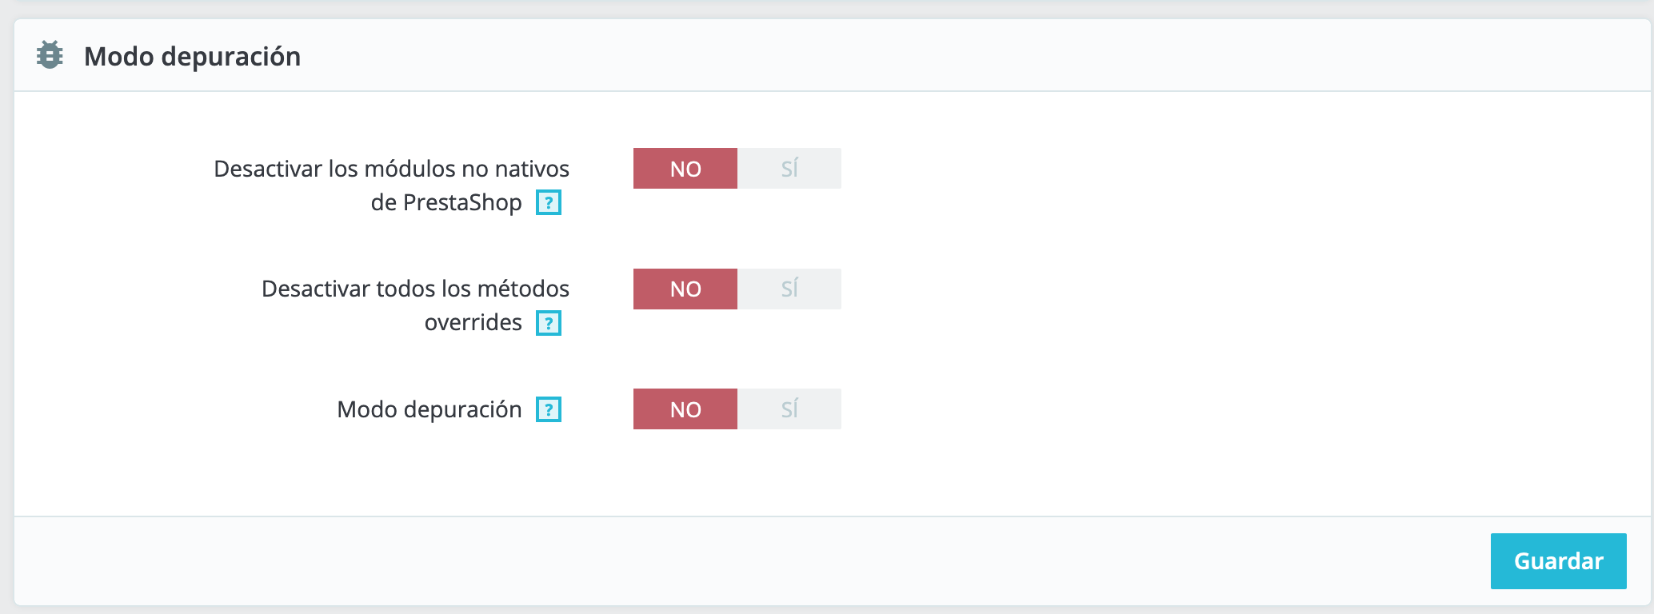
Task: Enable SÍ for disabling non-native modules
Action: click(x=789, y=169)
